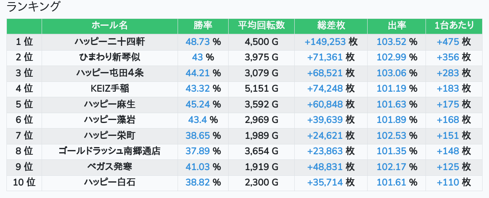Select the ベガス発寒 hall name
This screenshot has height=198, width=489.
point(109,167)
